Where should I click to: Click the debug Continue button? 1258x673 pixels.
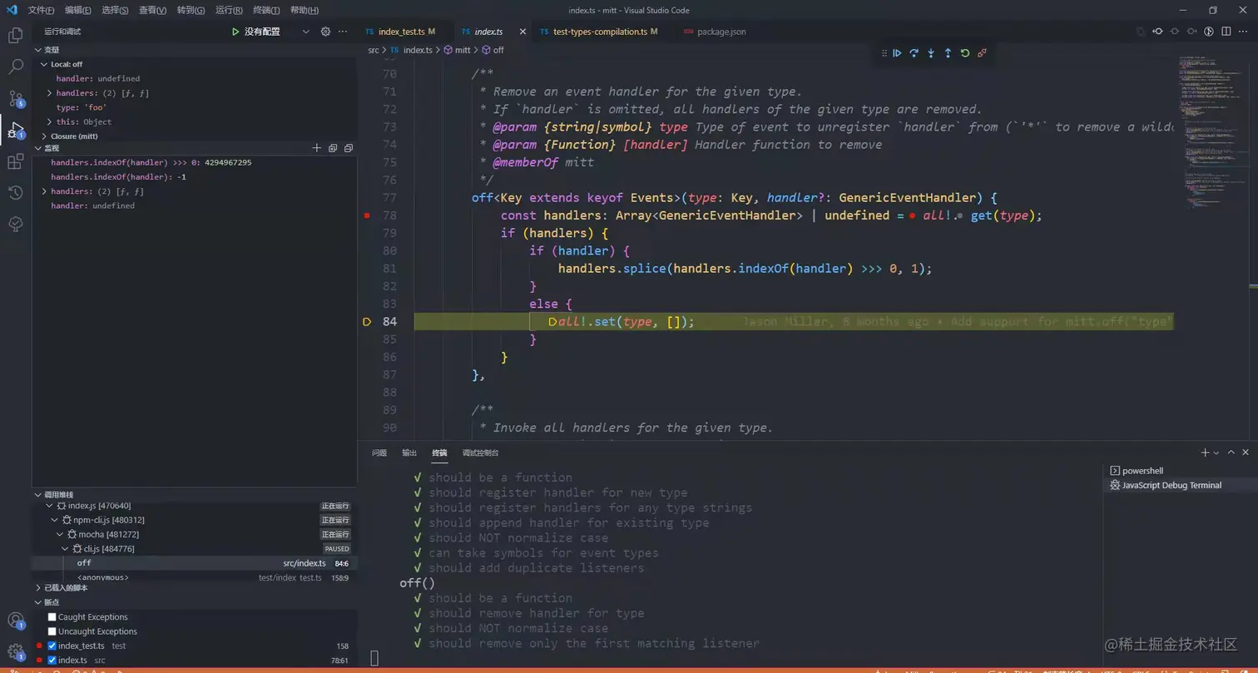pos(897,53)
